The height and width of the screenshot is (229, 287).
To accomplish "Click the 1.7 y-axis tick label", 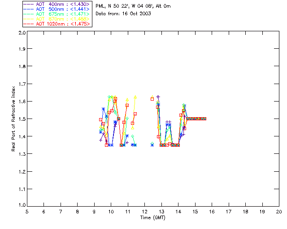I will 22,84.
